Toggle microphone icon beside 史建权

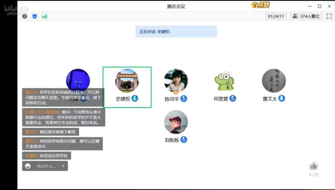click(135, 98)
